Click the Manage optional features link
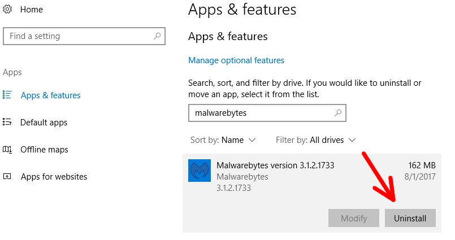 pos(236,60)
